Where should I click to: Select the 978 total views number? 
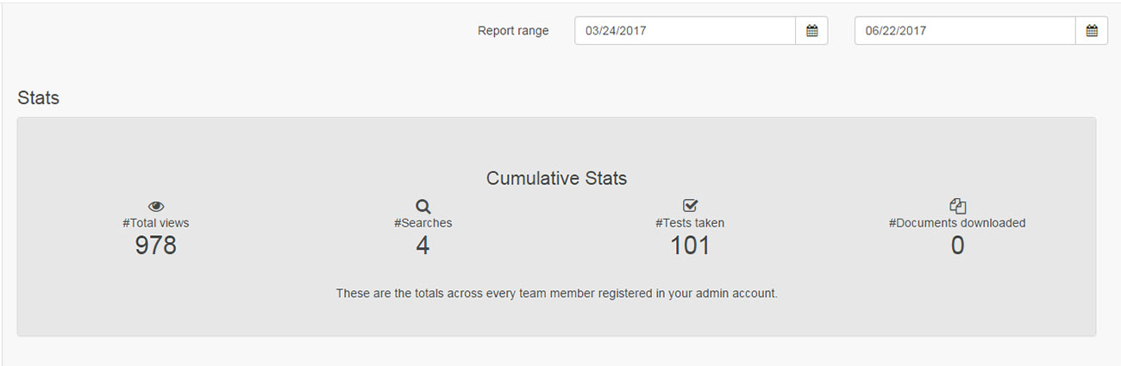(x=156, y=246)
